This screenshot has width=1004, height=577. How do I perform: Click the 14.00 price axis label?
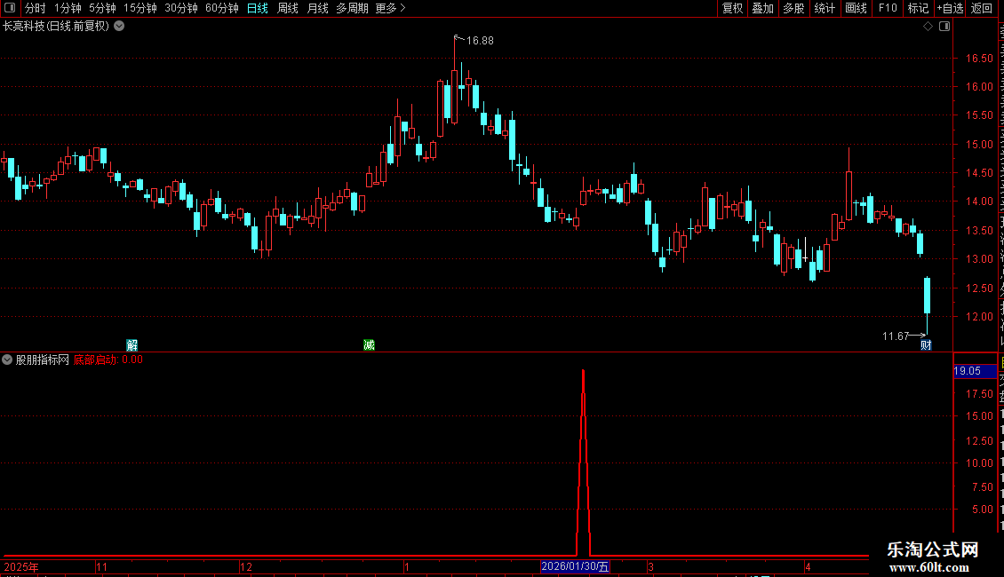979,202
